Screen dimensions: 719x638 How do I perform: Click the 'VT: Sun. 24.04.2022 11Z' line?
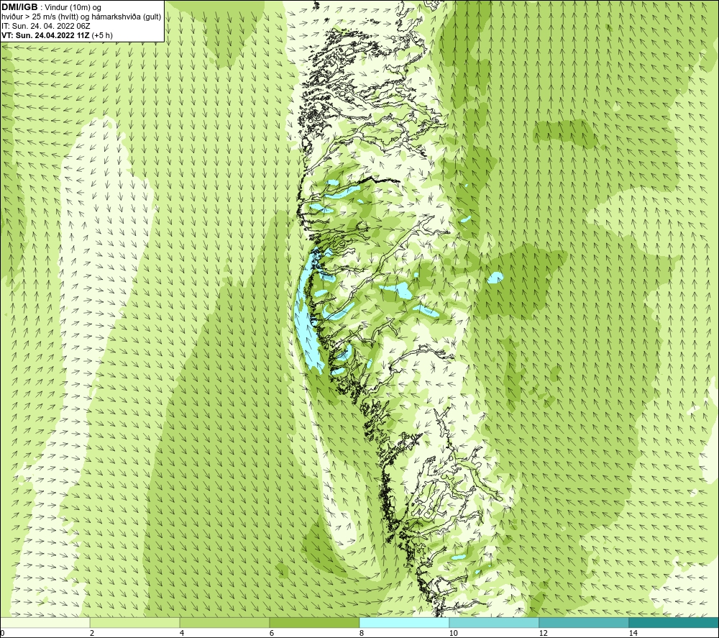click(57, 35)
